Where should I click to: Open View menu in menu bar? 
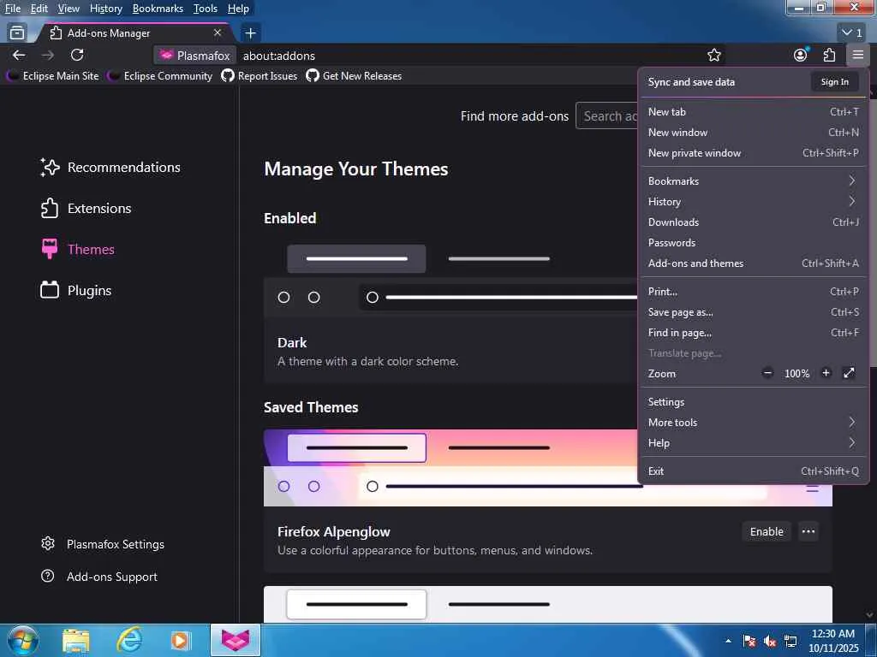click(x=69, y=9)
